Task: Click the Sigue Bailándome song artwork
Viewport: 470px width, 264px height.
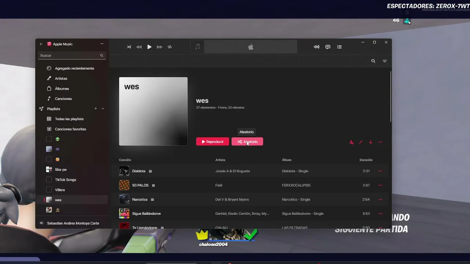Action: [x=124, y=213]
